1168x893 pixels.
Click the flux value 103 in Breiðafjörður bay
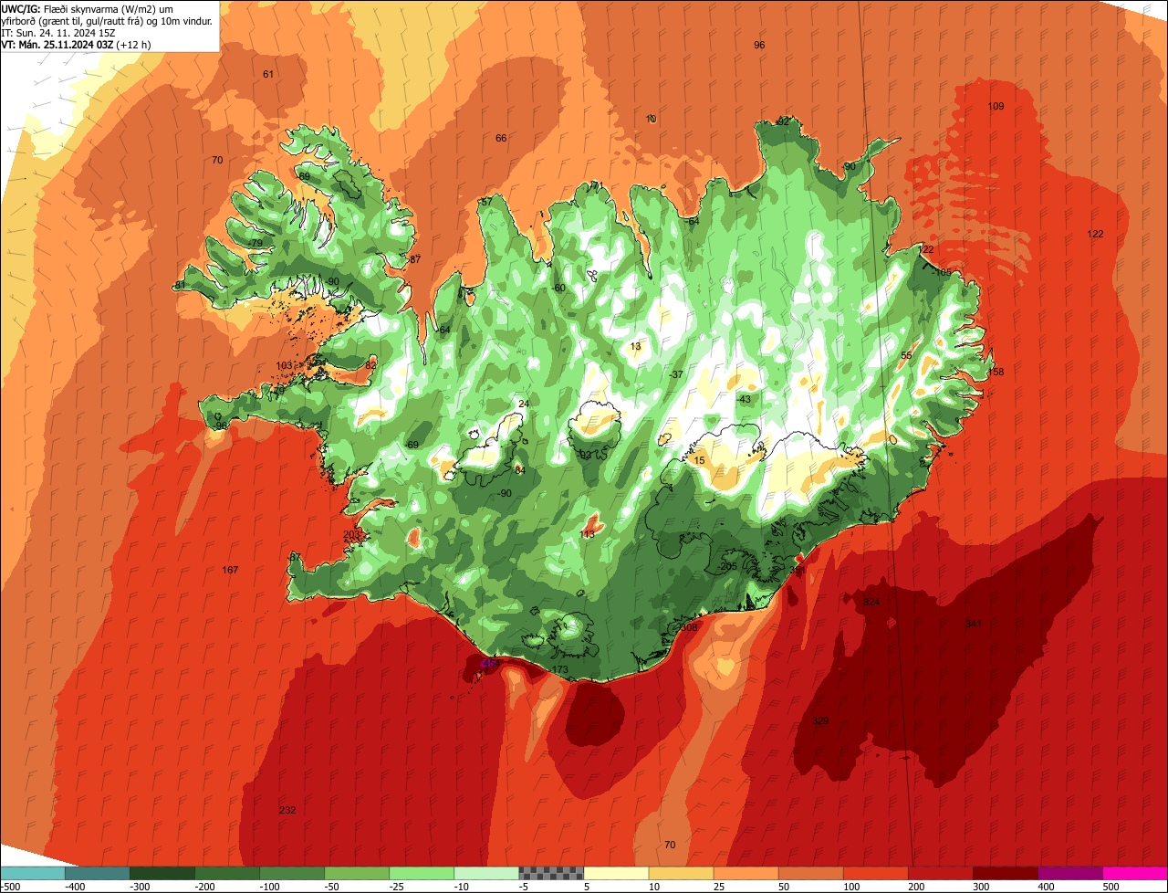[284, 365]
